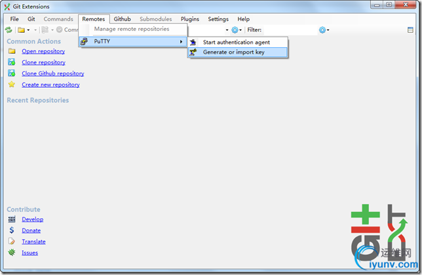Click the folder icon beside Open repository
422x275 pixels.
tap(12, 51)
